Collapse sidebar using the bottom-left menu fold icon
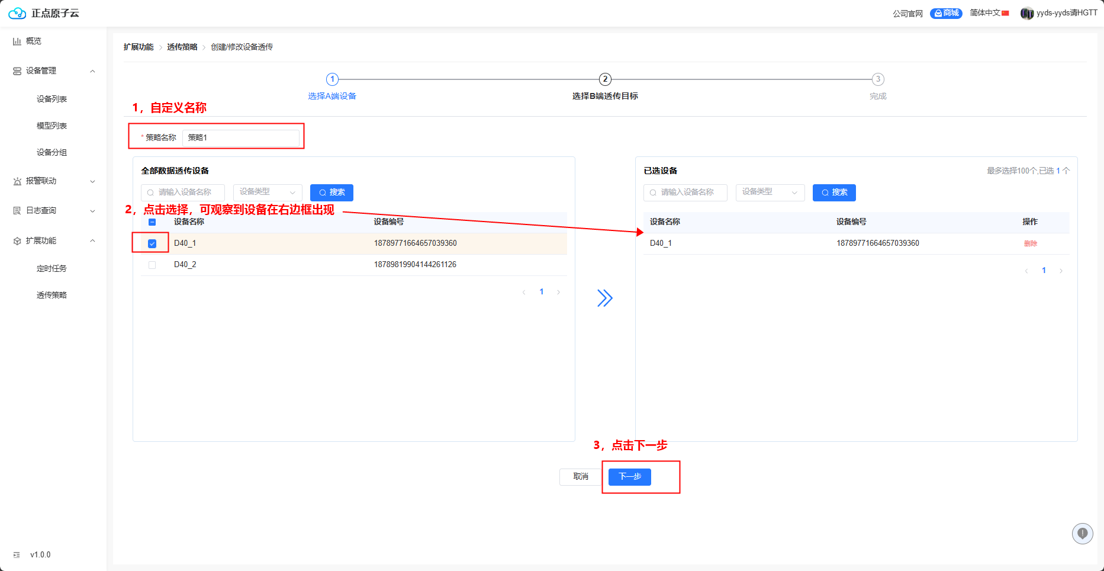The width and height of the screenshot is (1104, 571). pyautogui.click(x=17, y=555)
